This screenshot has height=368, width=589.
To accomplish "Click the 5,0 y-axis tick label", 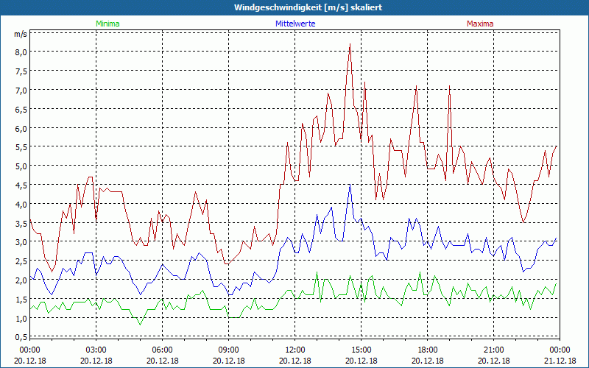I will pyautogui.click(x=21, y=167).
